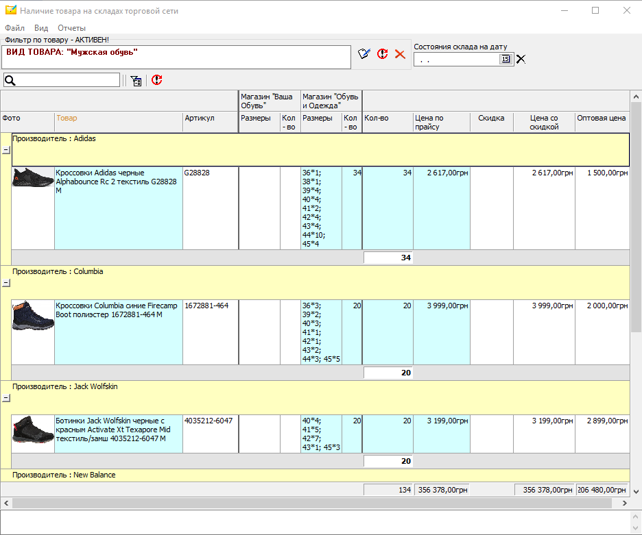Clear the product filter with red X
The height and width of the screenshot is (535, 642).
coord(400,53)
